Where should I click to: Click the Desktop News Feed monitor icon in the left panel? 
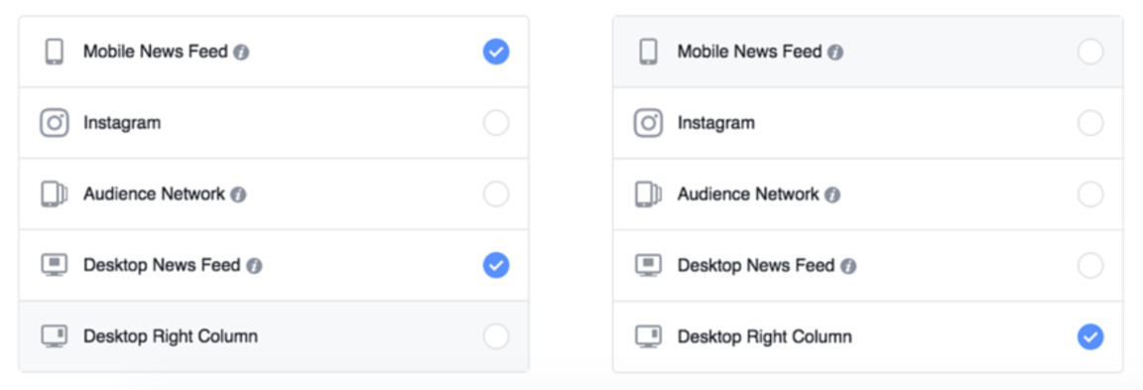[x=54, y=265]
